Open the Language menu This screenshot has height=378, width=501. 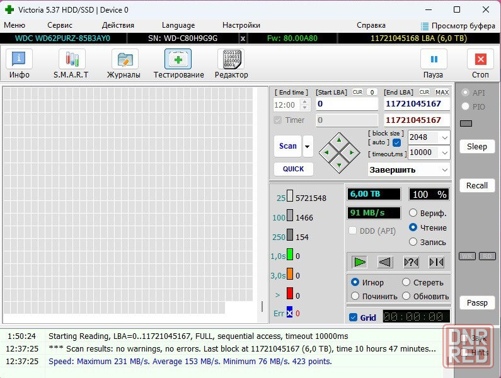click(178, 25)
